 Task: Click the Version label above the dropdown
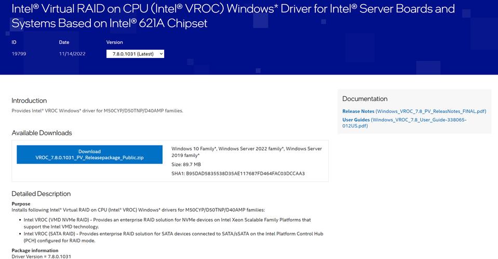[114, 42]
